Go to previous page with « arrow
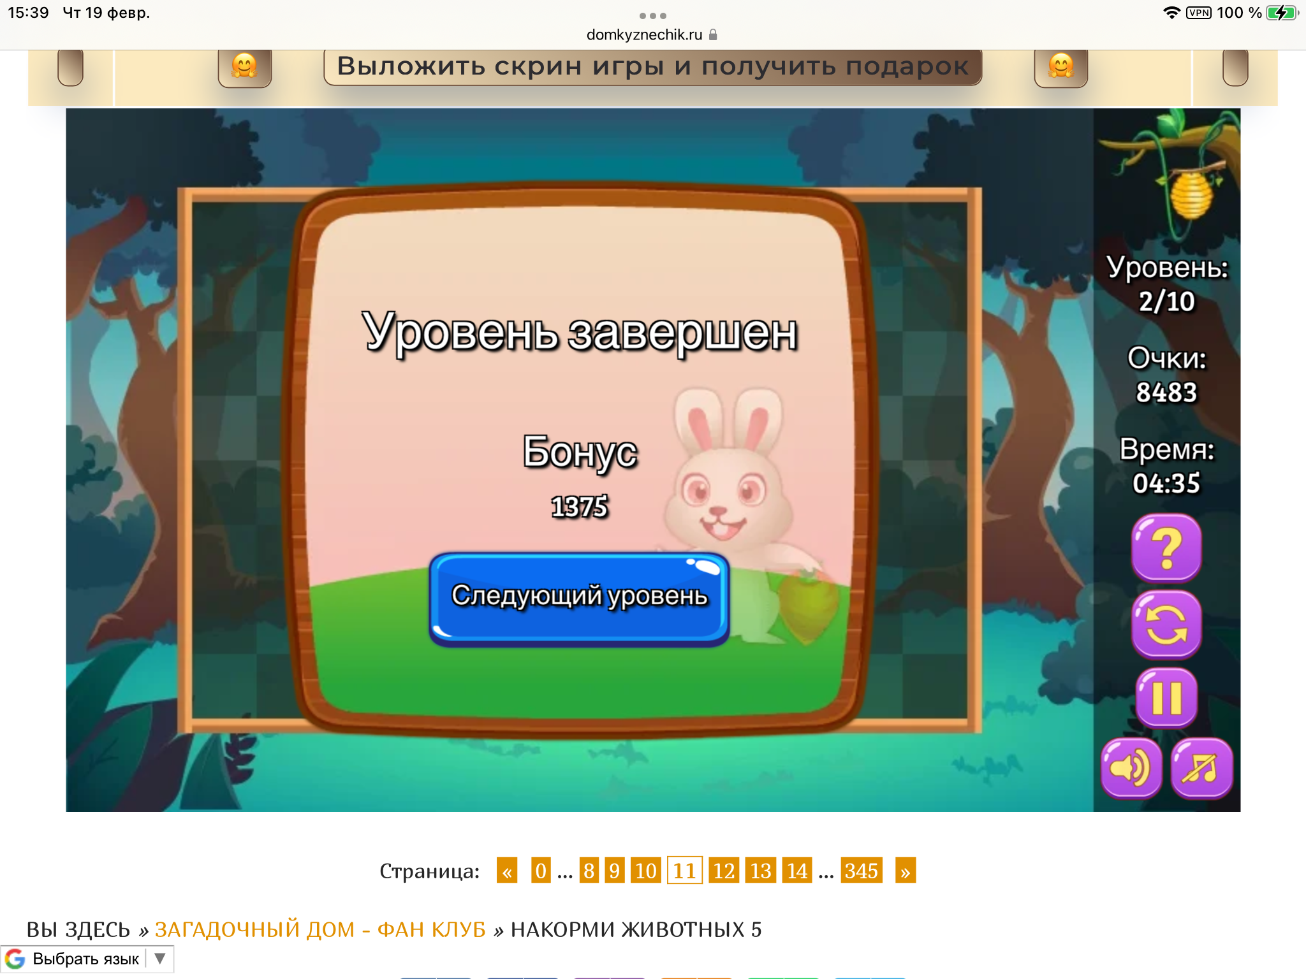The image size is (1306, 979). pos(507,871)
